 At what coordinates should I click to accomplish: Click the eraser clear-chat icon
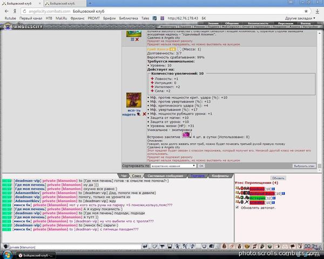click(155, 246)
